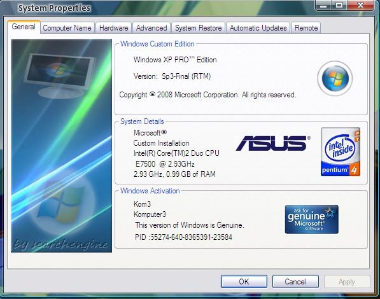Viewport: 380px width, 299px height.
Task: Open the Automatic Updates tab
Action: tap(258, 28)
